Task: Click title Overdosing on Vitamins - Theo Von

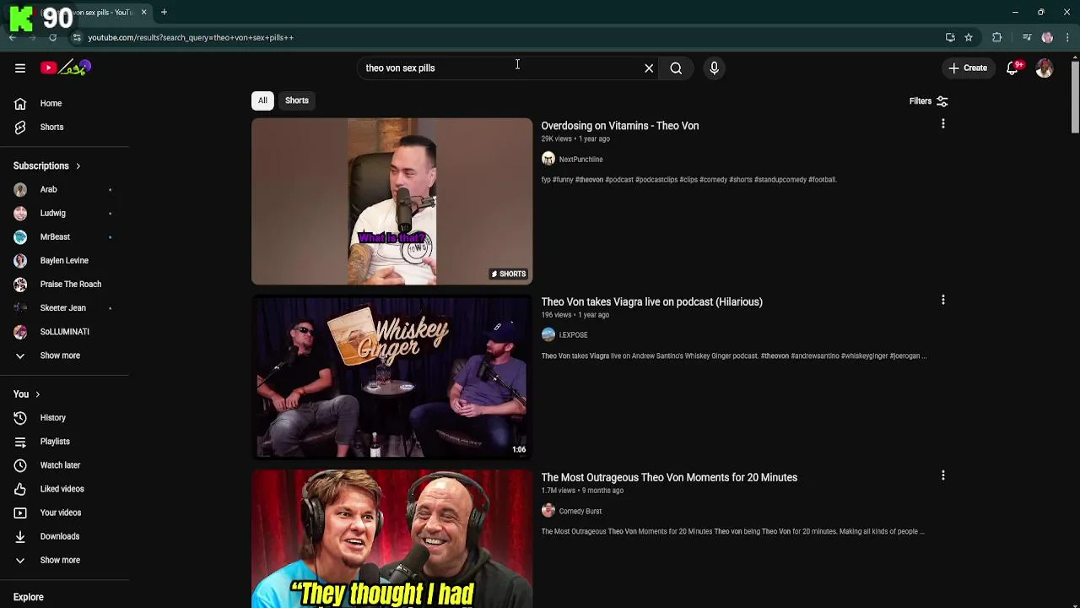Action: pos(620,126)
